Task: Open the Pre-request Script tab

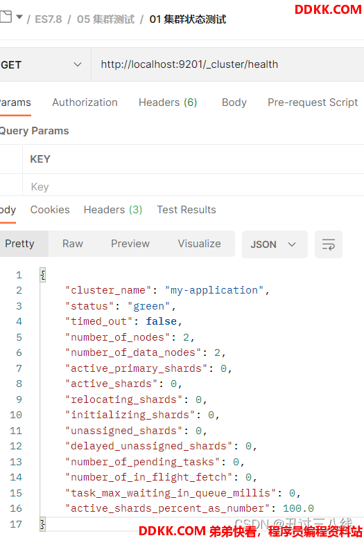Action: [313, 102]
